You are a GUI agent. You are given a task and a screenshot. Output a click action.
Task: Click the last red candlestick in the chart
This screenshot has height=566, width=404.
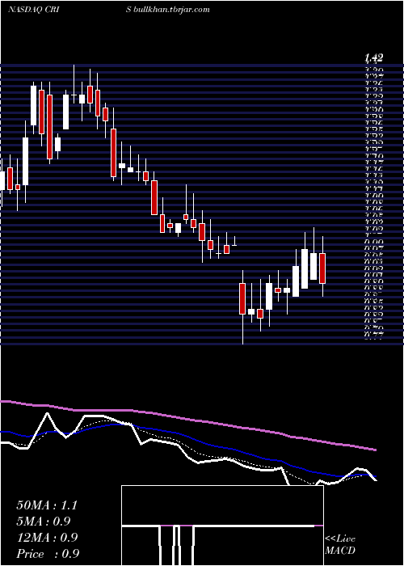(322, 268)
